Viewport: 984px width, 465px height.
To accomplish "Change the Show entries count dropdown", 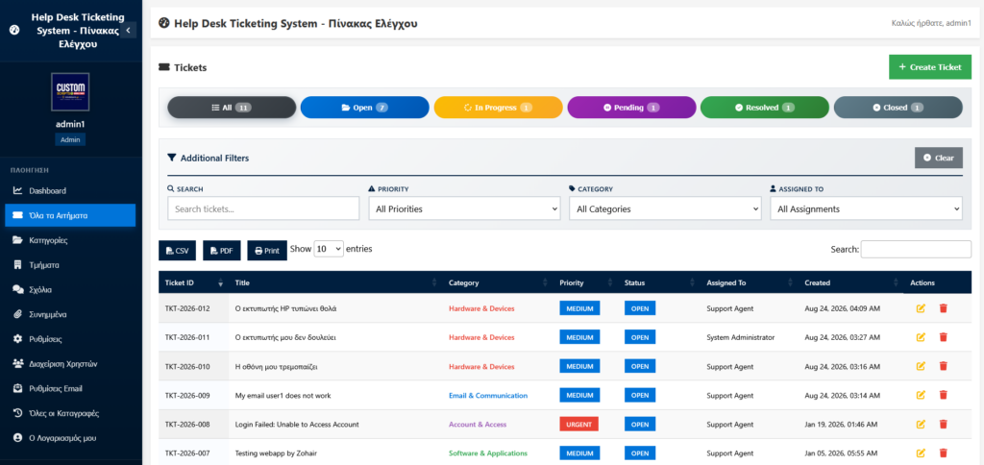I will [x=329, y=249].
